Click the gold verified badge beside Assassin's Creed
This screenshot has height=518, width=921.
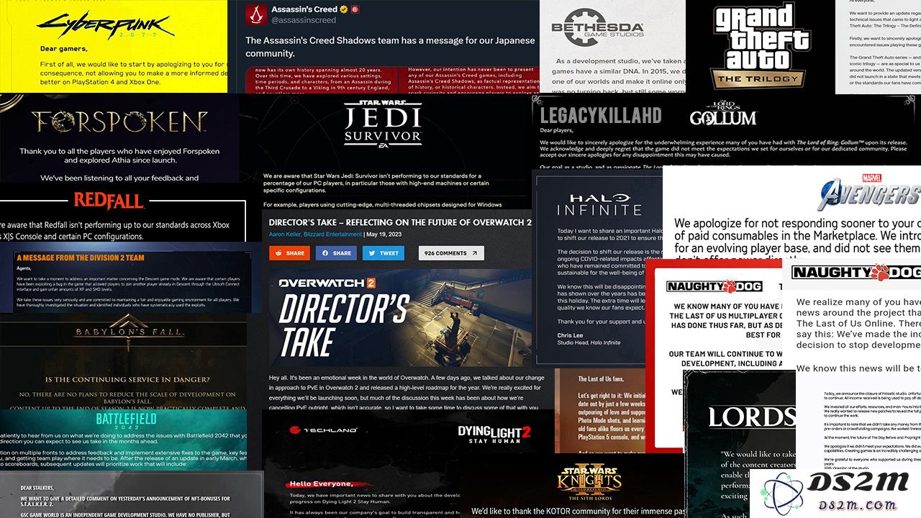[x=344, y=9]
